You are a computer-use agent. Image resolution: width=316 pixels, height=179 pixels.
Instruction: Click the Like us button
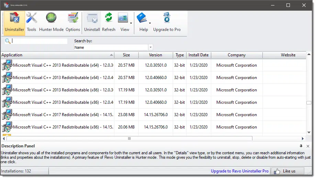point(287,171)
